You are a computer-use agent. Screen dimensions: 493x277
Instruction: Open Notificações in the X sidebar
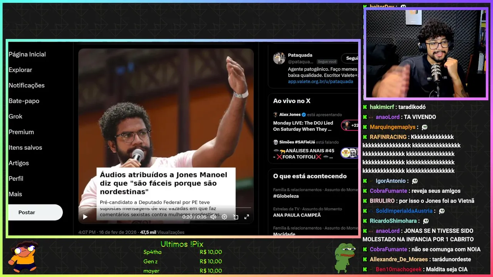[27, 85]
